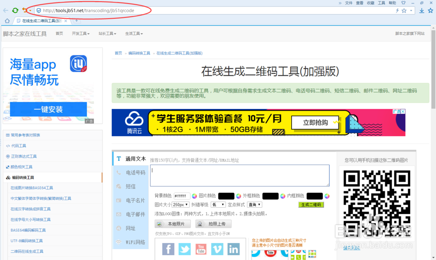Bookmark page with address bar star

click(404, 10)
